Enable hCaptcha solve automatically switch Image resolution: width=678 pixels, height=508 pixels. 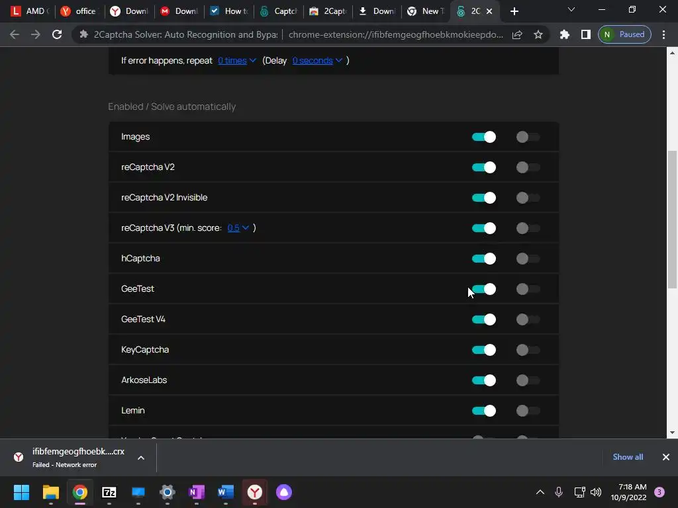point(528,259)
